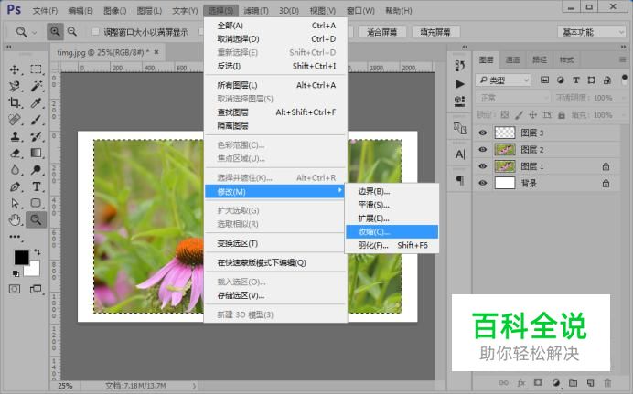The image size is (633, 394).
Task: Click New group folder icon
Action: (573, 383)
